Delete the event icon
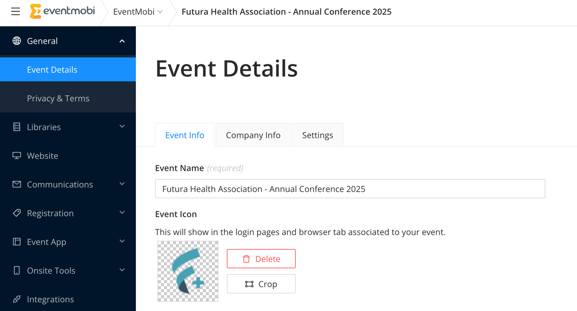The height and width of the screenshot is (311, 577). 261,258
